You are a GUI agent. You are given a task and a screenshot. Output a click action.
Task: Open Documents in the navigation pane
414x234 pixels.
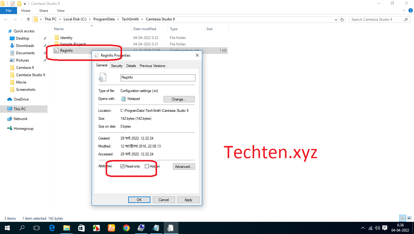(25, 53)
